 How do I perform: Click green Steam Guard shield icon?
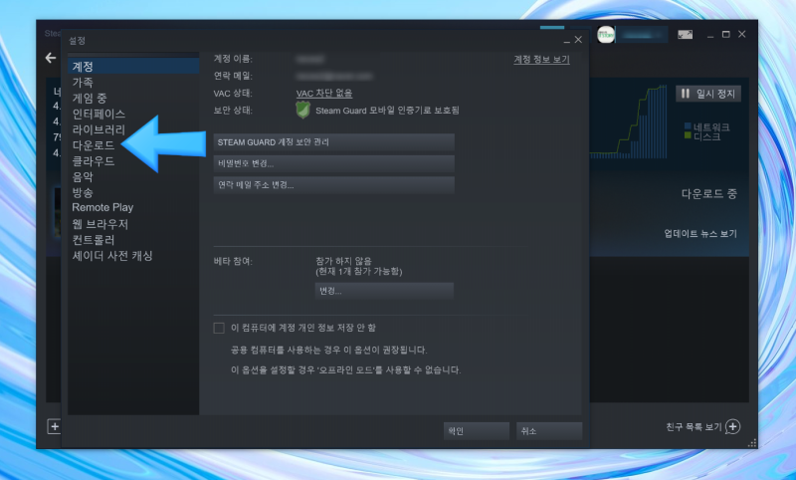(x=302, y=110)
